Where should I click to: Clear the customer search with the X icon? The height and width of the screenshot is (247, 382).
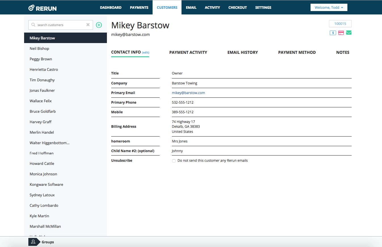[x=88, y=25]
